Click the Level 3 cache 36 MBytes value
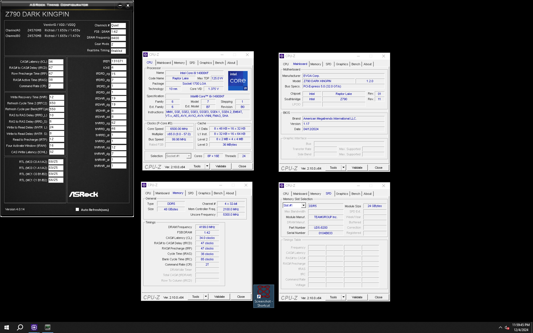This screenshot has height=333, width=533. tap(230, 145)
